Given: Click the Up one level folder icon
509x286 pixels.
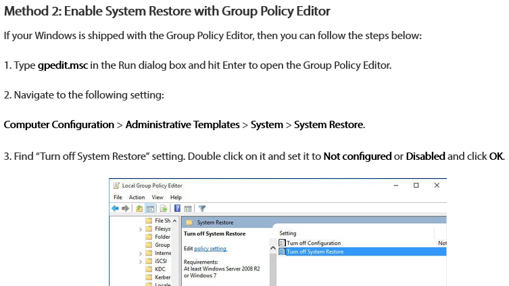Looking at the screenshot, I should click(x=139, y=208).
